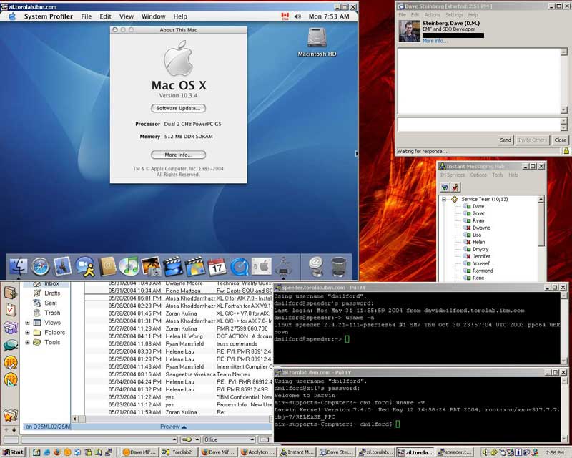Screen dimensions: 572x458
Task: Launch iTunes in the dock
Action: coord(129,267)
